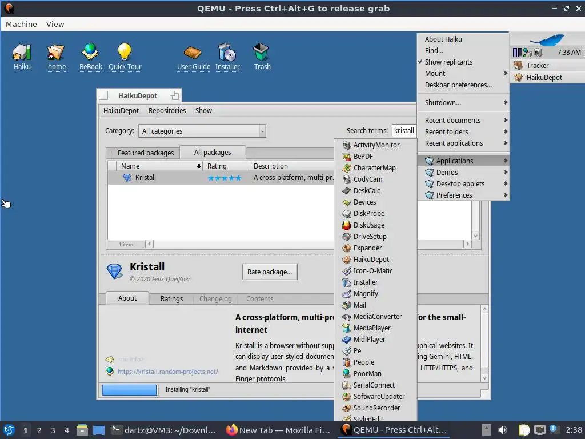
Task: Launch the Pe text editor
Action: [x=375, y=350]
